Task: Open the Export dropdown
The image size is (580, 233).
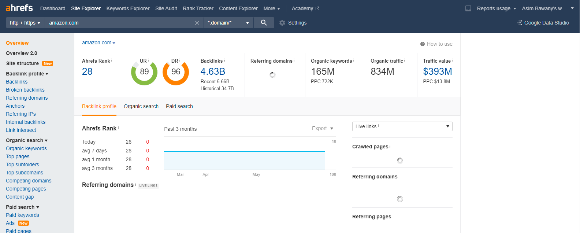Action: (323, 128)
